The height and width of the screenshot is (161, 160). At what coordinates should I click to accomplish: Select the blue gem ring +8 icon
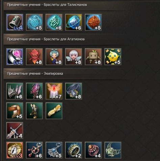74,91
